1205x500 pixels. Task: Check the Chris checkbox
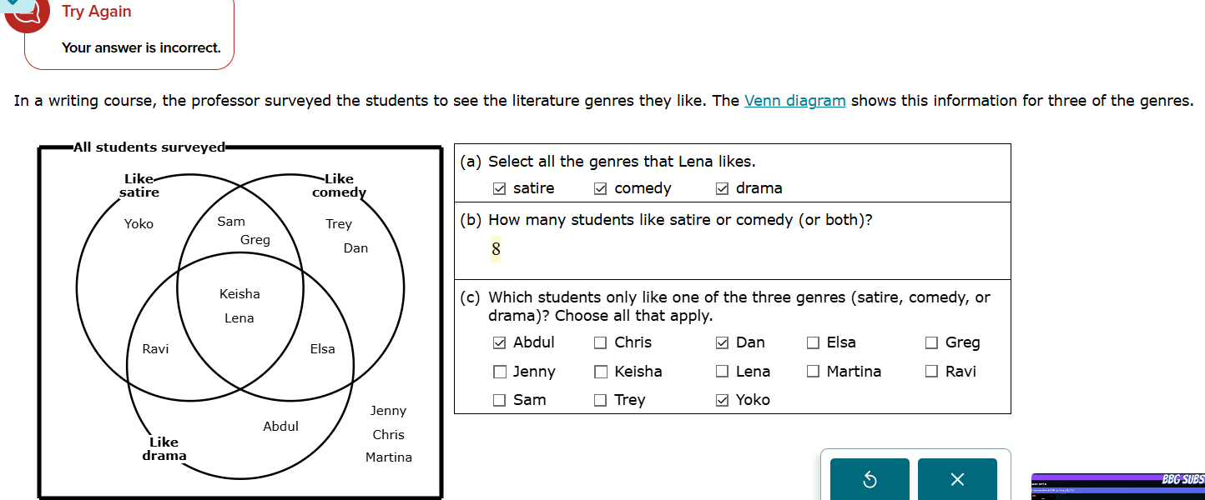[x=599, y=342]
